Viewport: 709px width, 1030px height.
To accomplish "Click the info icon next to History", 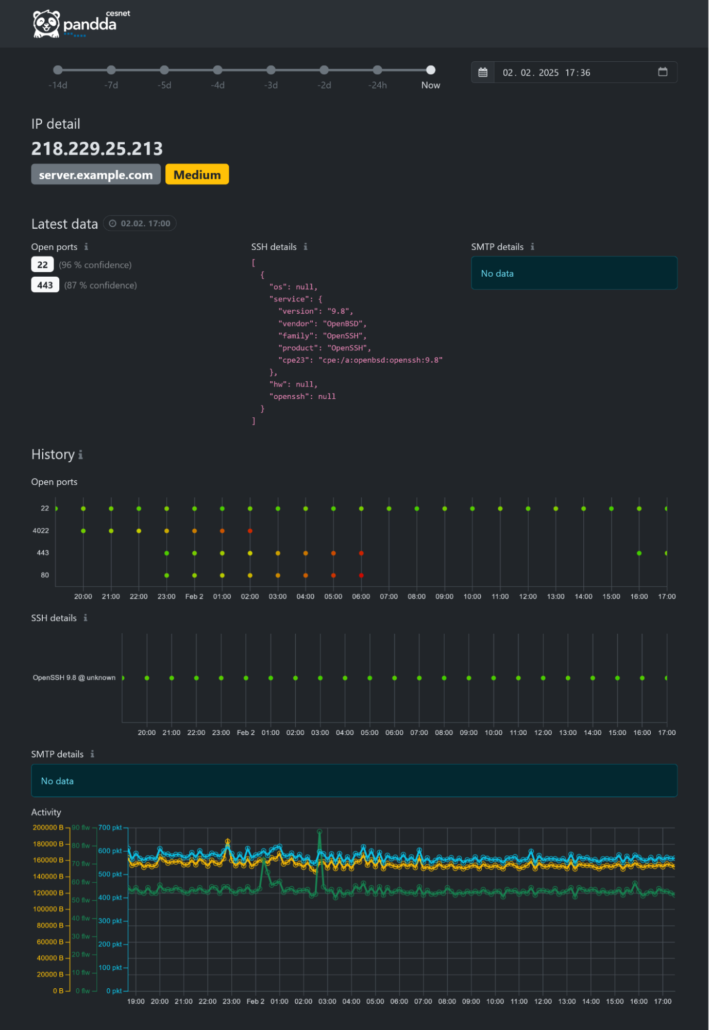I will point(80,455).
